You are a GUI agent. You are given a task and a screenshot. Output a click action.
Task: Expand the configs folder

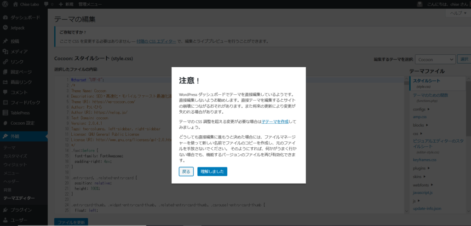point(421,109)
